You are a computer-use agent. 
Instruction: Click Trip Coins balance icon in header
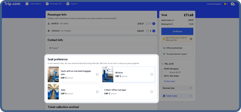point(225,4)
